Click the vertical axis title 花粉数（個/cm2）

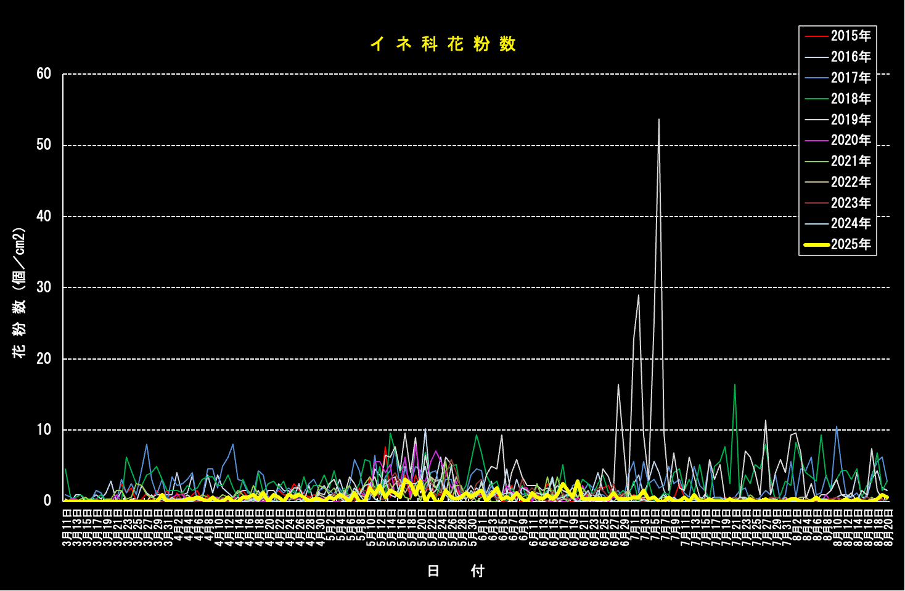pyautogui.click(x=19, y=292)
